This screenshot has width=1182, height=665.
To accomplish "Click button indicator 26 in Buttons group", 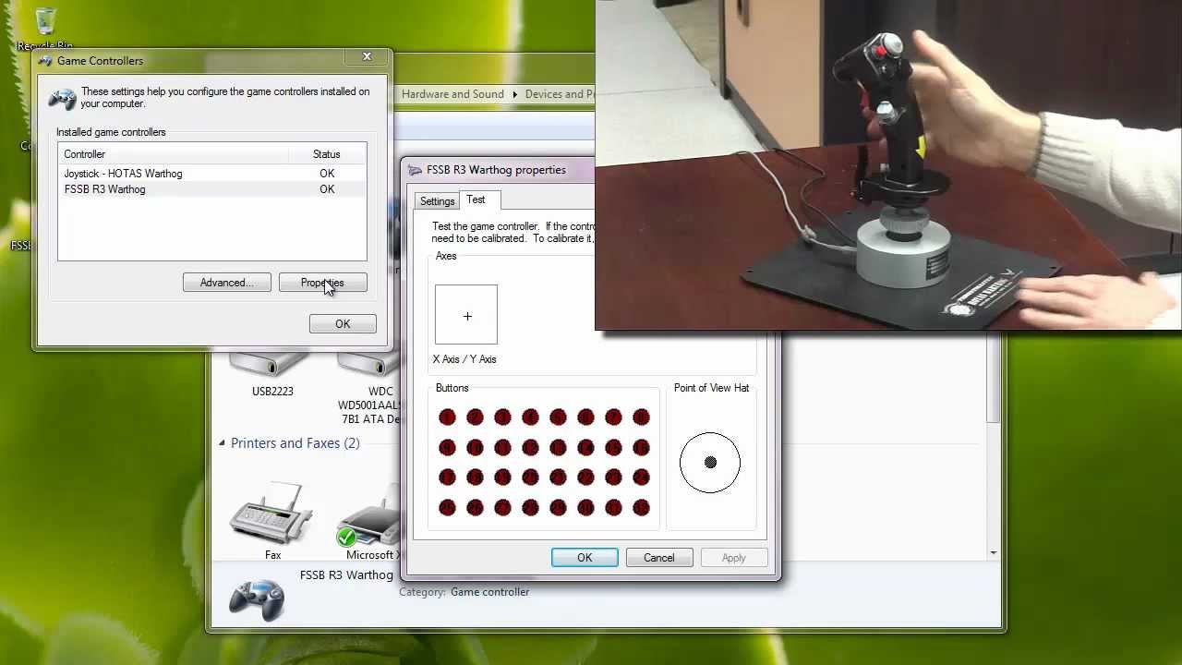I will click(475, 507).
